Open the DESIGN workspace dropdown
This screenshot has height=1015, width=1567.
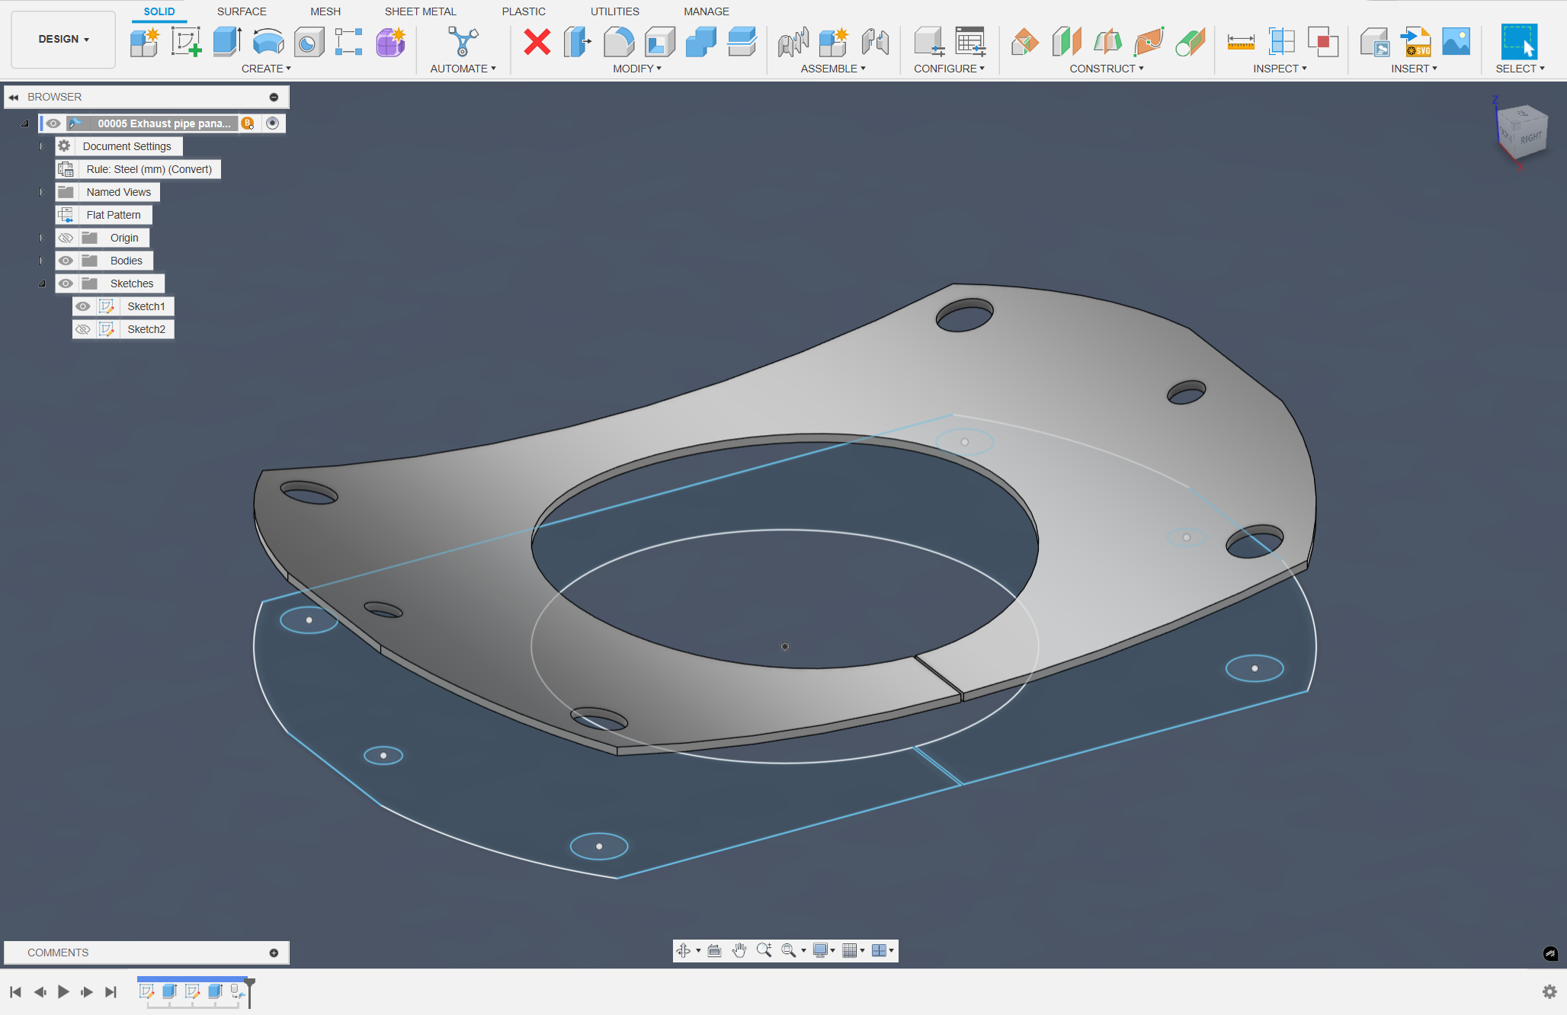click(x=63, y=39)
